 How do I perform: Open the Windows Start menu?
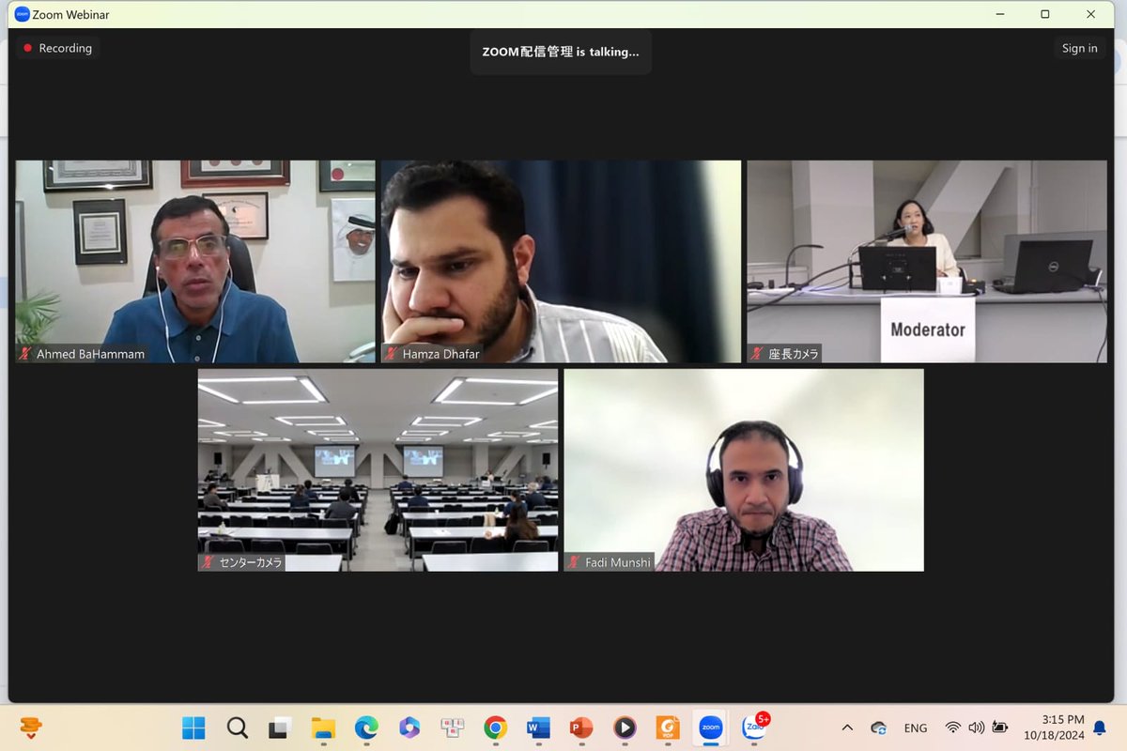tap(193, 728)
